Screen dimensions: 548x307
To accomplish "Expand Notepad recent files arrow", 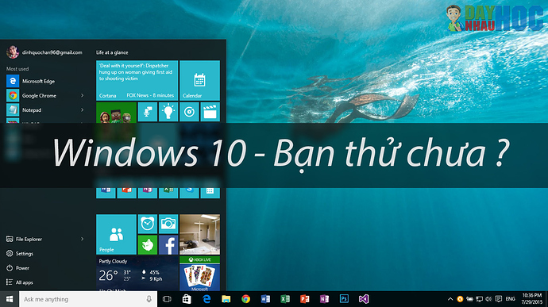I will tap(82, 109).
